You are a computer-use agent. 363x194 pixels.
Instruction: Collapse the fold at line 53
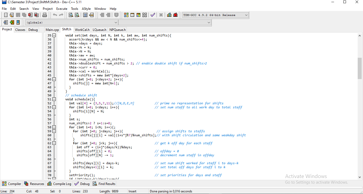coord(54,107)
